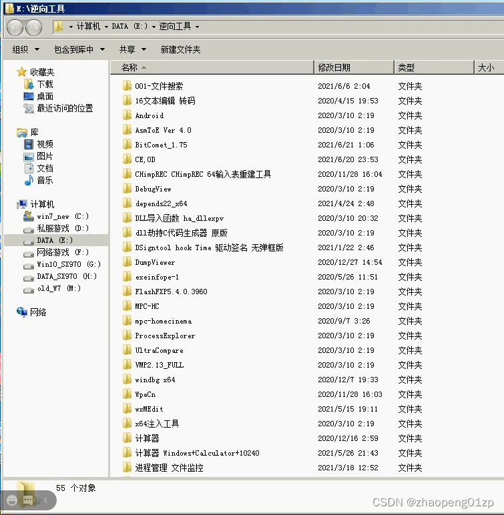
Task: Sort by 名称 column header
Action: tap(212, 67)
